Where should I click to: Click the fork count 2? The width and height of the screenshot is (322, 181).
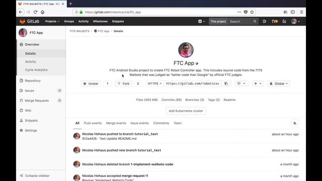tap(138, 83)
